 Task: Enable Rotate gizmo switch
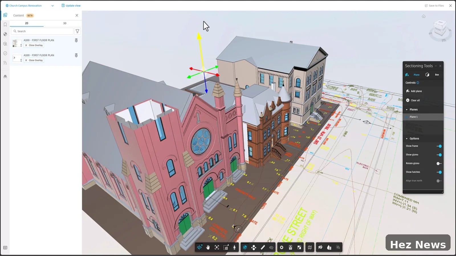pyautogui.click(x=439, y=164)
